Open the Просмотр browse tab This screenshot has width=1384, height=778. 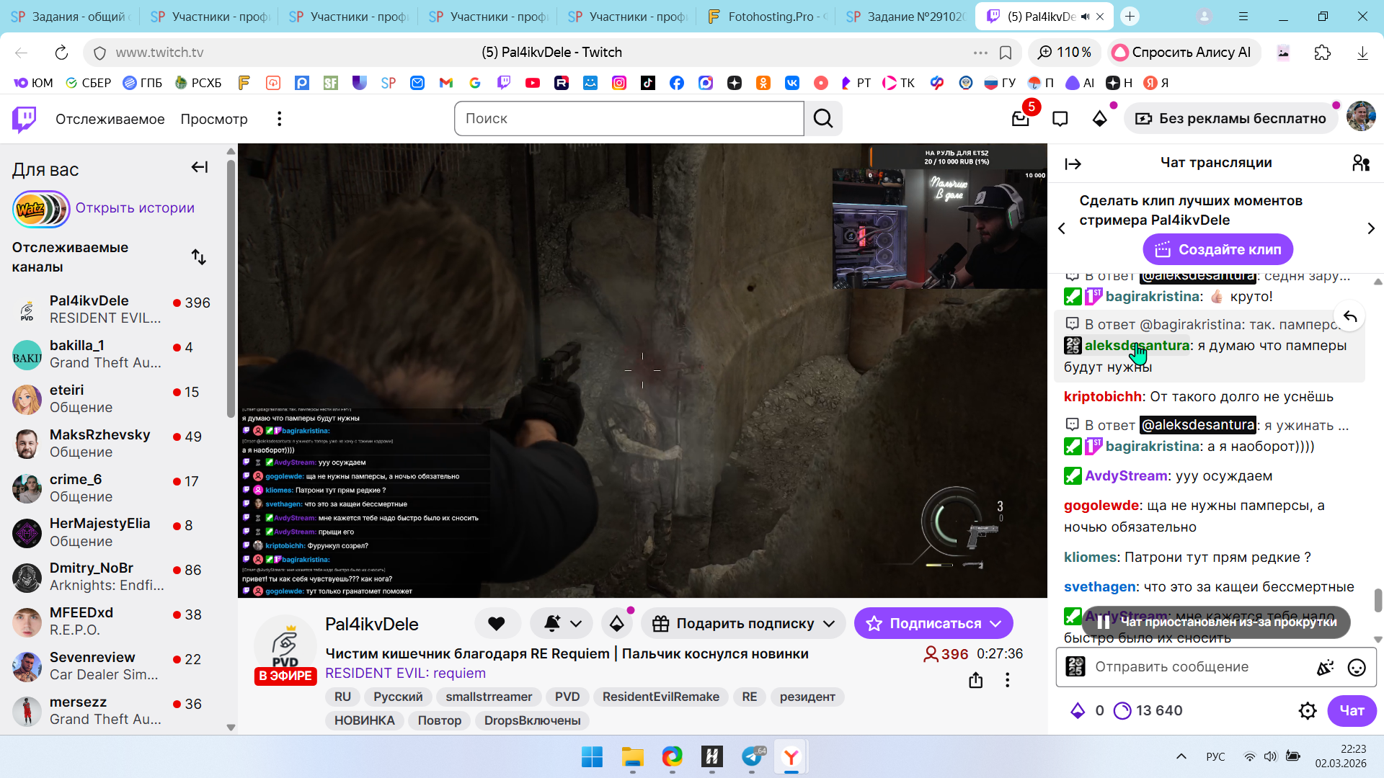(213, 119)
